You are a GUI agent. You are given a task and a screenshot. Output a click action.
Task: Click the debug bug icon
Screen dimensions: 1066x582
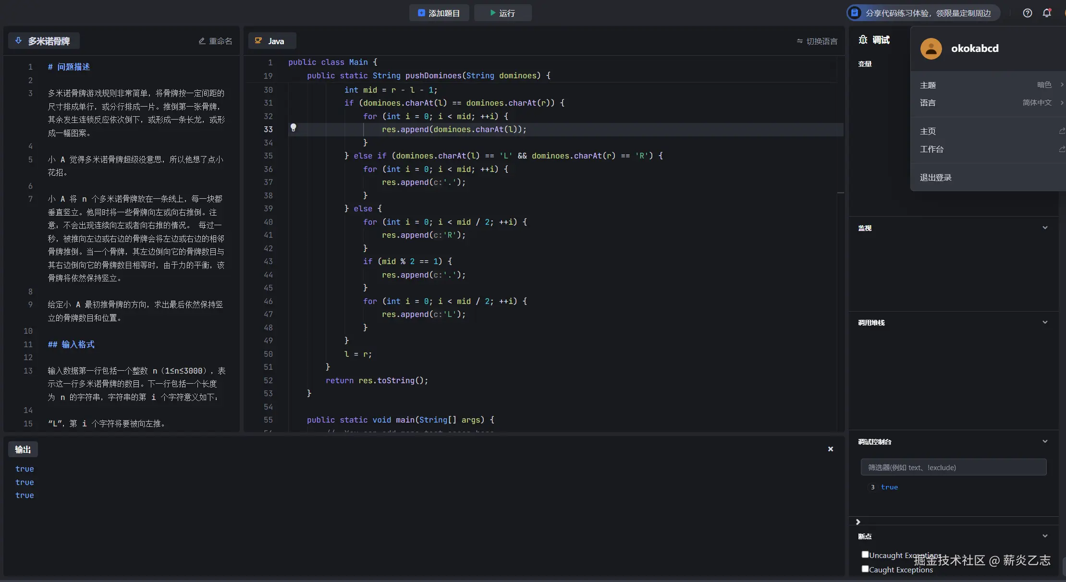[x=863, y=40]
